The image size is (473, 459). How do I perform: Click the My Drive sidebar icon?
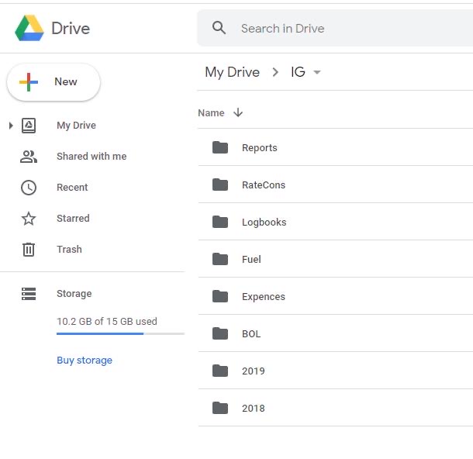click(x=29, y=126)
